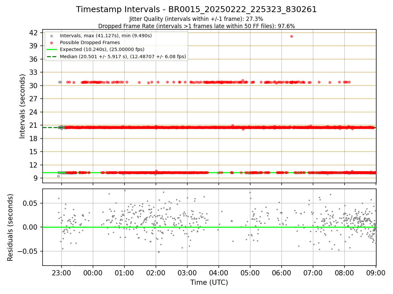393x294 pixels.
Task: Click the outlier red point near 41 seconds
Action: tap(291, 36)
